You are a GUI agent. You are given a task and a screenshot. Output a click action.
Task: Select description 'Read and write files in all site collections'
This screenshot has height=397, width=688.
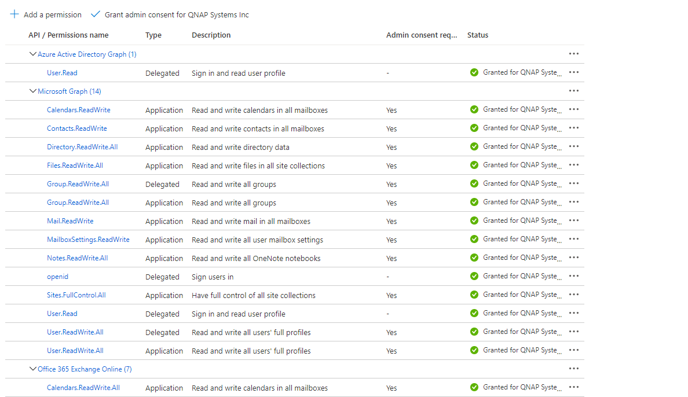(x=258, y=166)
